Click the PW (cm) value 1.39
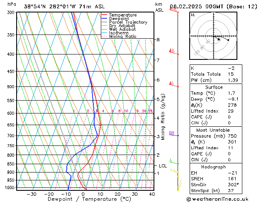The image size is (261, 202). [x=233, y=80]
